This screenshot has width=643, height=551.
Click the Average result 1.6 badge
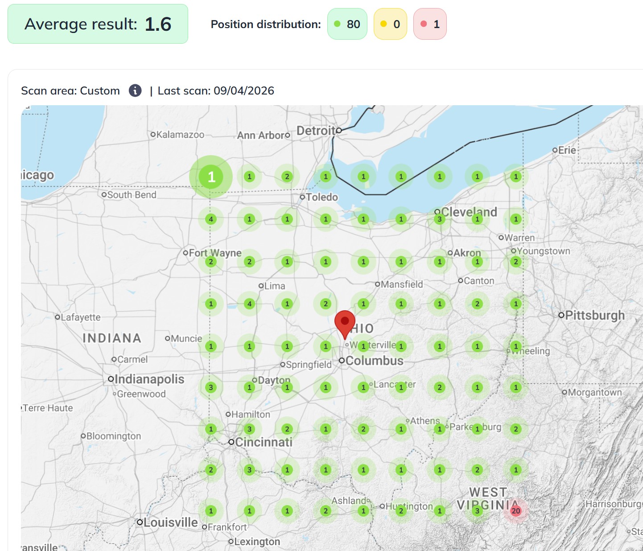click(x=98, y=24)
